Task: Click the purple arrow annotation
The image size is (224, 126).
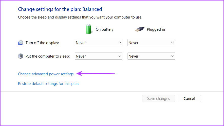Action: [96, 74]
